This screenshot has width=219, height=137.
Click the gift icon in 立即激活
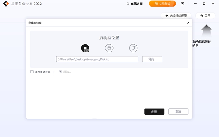coord(156,4)
